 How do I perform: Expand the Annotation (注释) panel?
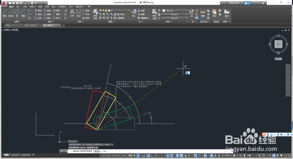point(80,22)
